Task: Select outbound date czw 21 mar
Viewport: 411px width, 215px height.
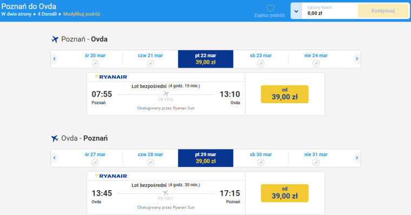Action: coord(150,59)
